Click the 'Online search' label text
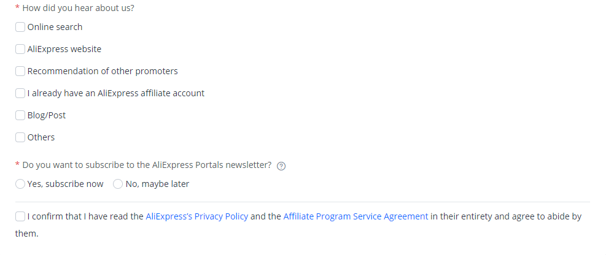 (55, 27)
